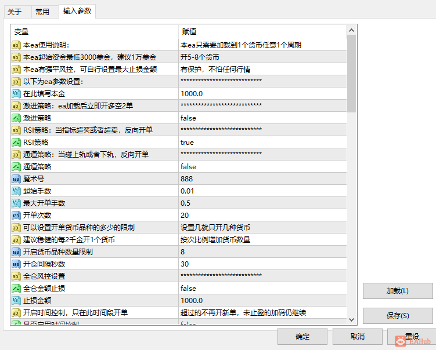This screenshot has width=436, height=350.
Task: Click the 重设 button
Action: 412,337
